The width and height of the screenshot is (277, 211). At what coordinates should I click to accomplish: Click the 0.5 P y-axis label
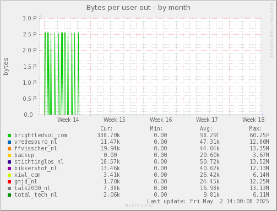pos(30,99)
